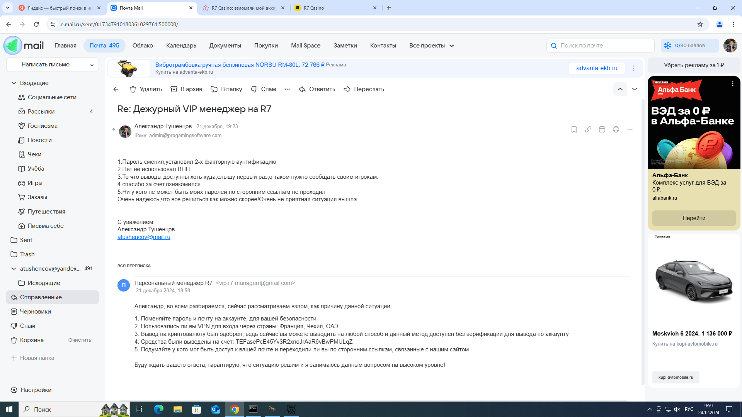
Task: Click Очистить next to Корзина
Action: point(80,340)
